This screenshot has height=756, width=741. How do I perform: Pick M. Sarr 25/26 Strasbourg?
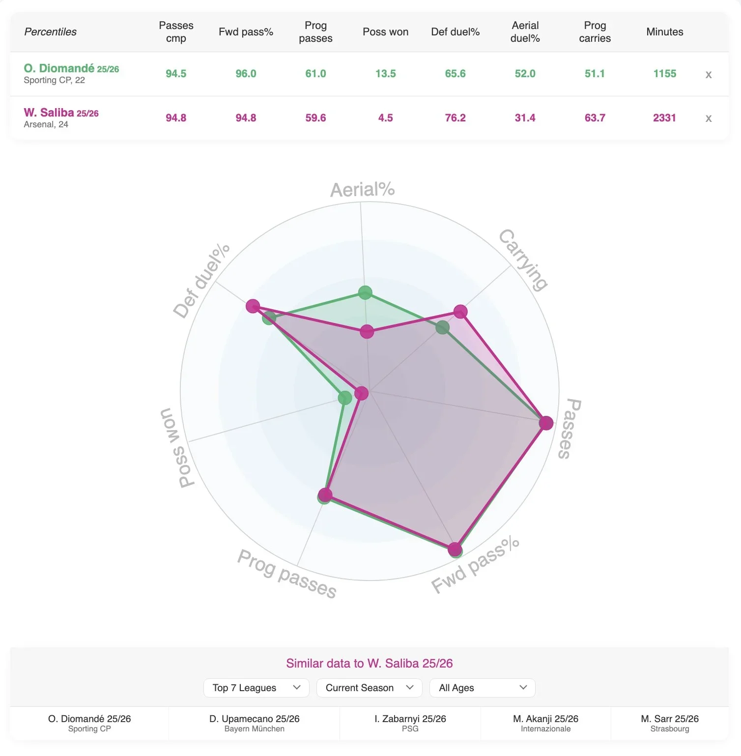click(x=670, y=723)
